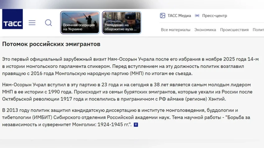
Task: Select the partially visible Полит section
Action: tap(258, 30)
